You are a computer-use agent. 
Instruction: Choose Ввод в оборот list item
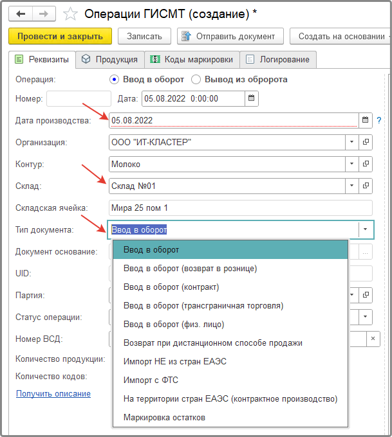pyautogui.click(x=230, y=250)
